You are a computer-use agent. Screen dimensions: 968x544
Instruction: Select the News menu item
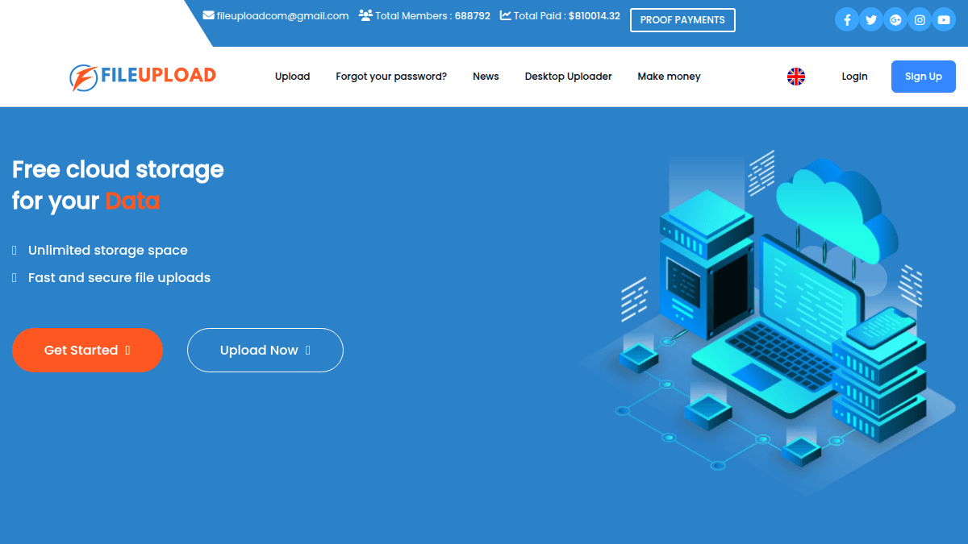pyautogui.click(x=486, y=77)
